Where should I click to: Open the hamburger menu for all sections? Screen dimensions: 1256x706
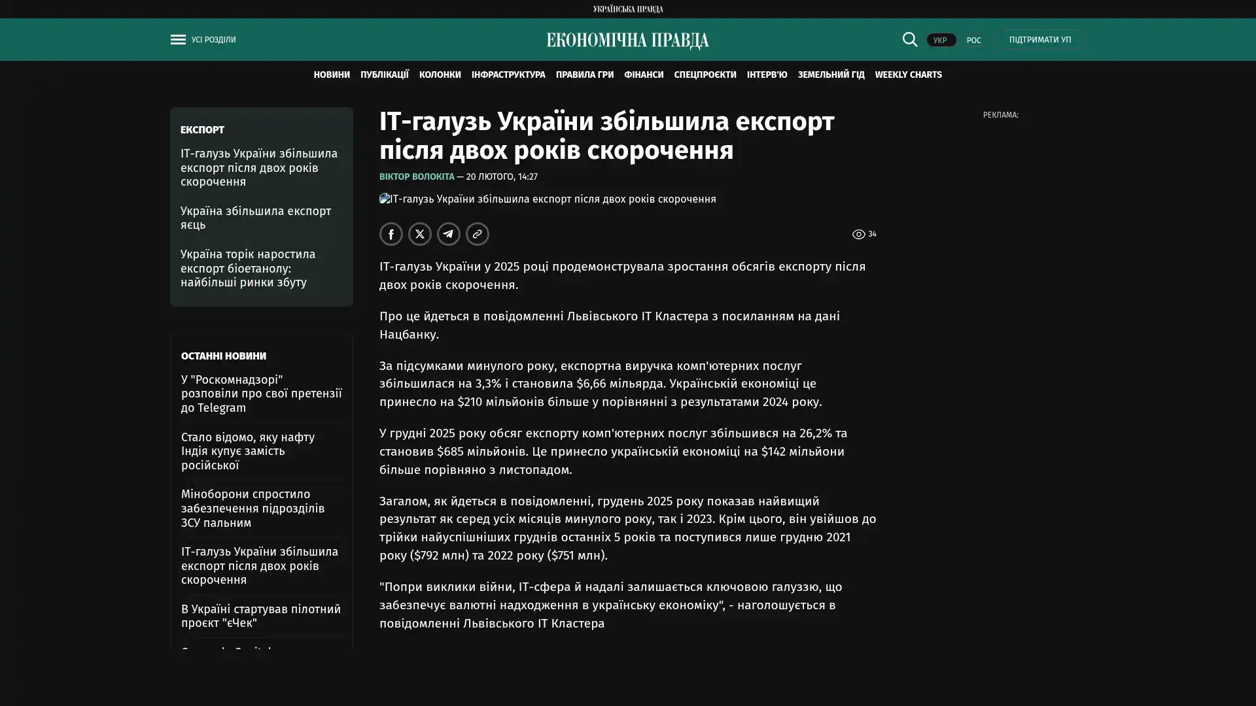click(178, 40)
